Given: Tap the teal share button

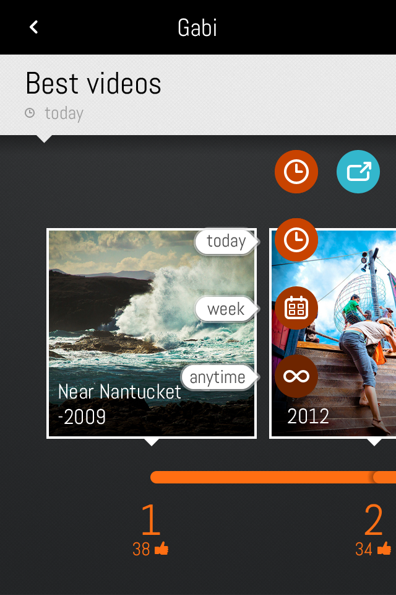Looking at the screenshot, I should tap(358, 172).
